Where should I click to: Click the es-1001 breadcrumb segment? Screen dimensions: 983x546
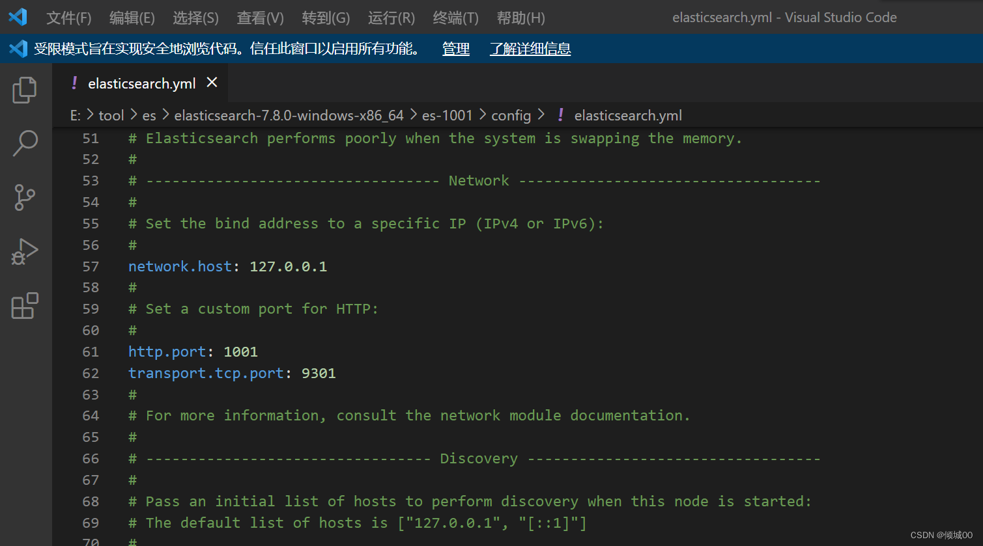pos(447,116)
